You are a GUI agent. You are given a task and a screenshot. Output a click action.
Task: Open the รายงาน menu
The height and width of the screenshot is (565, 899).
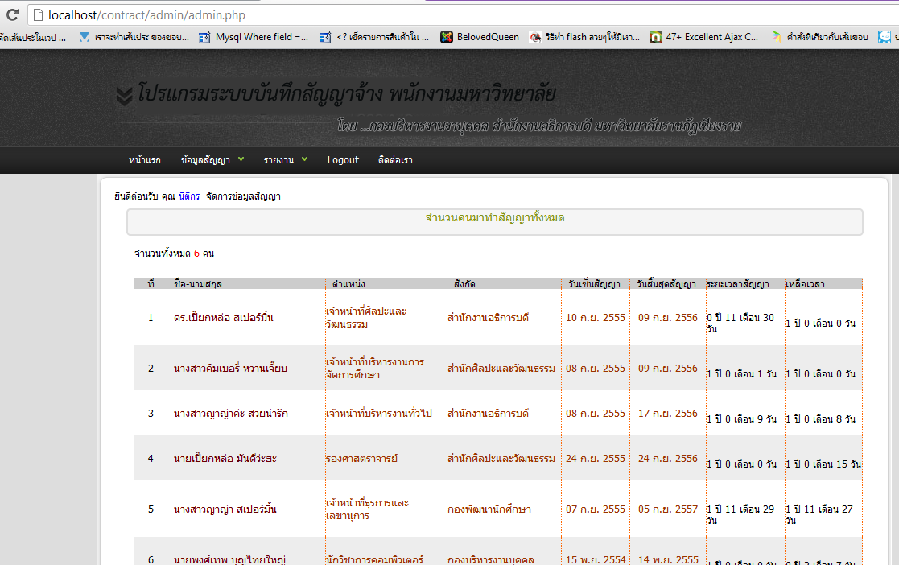pos(278,160)
